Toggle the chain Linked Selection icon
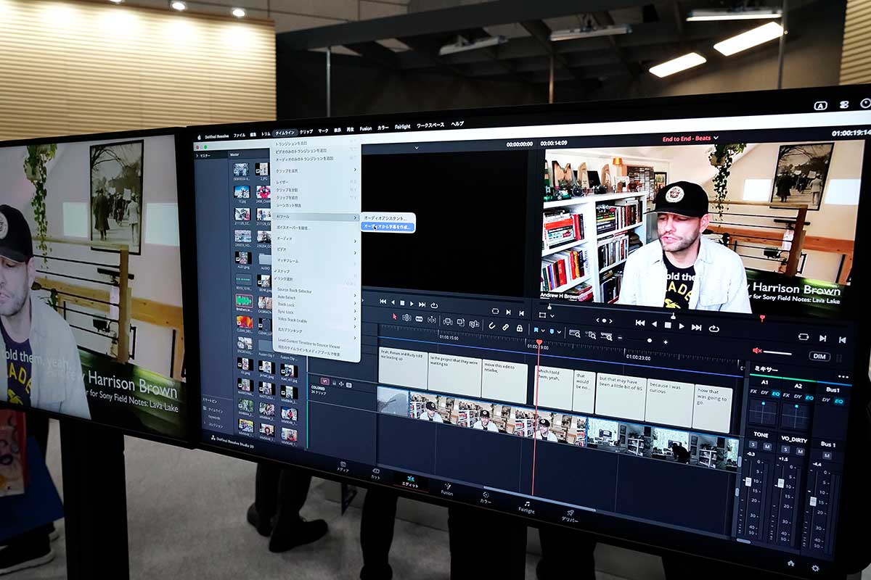This screenshot has height=580, width=871. 505,327
